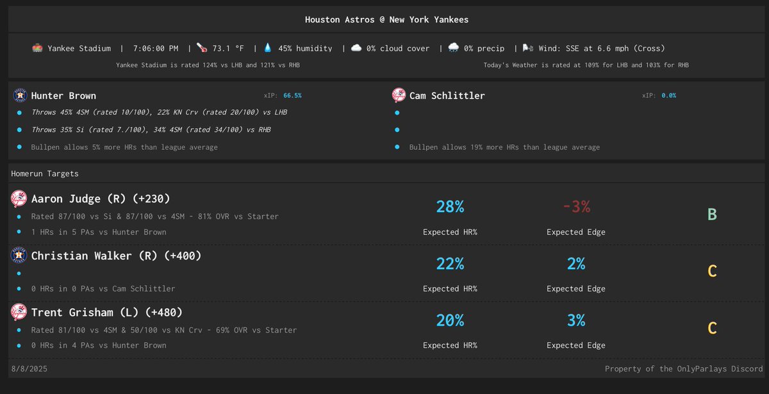Click the 45% humidity reading

(305, 49)
